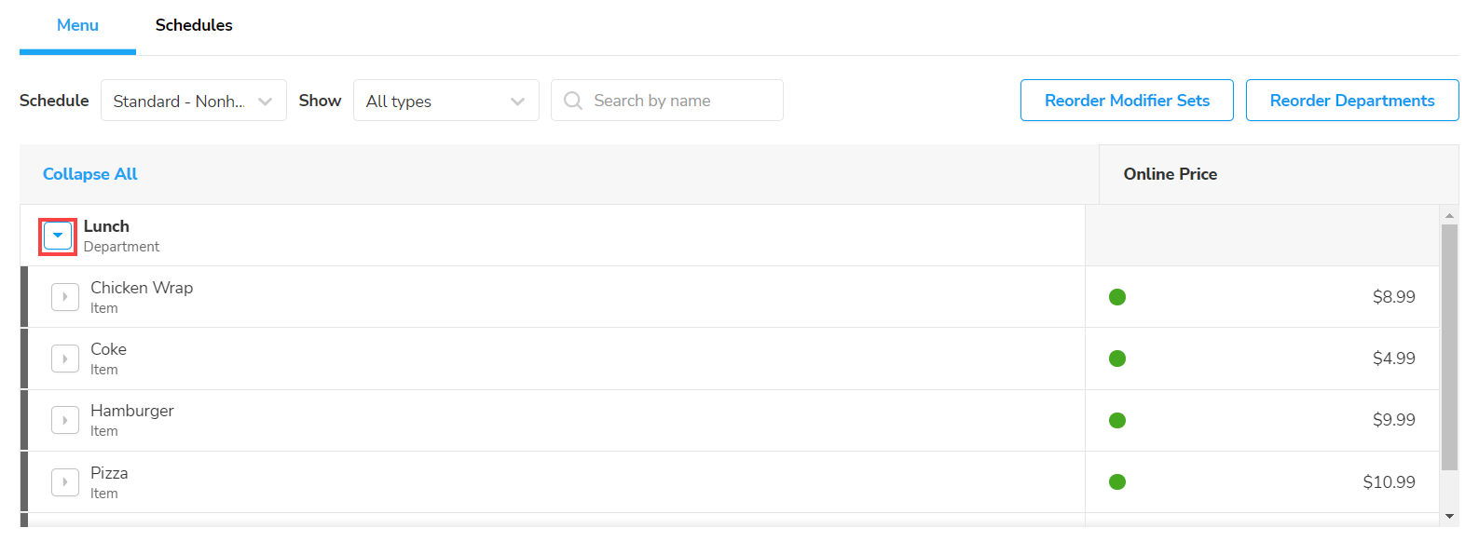Click the scrollbar down arrow
Viewport: 1479px width, 555px height.
[x=1449, y=516]
